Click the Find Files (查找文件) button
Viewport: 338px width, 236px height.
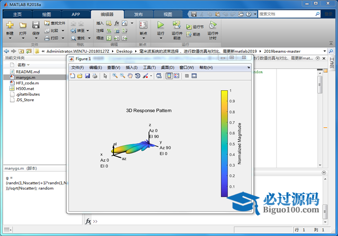pyautogui.click(x=55, y=23)
